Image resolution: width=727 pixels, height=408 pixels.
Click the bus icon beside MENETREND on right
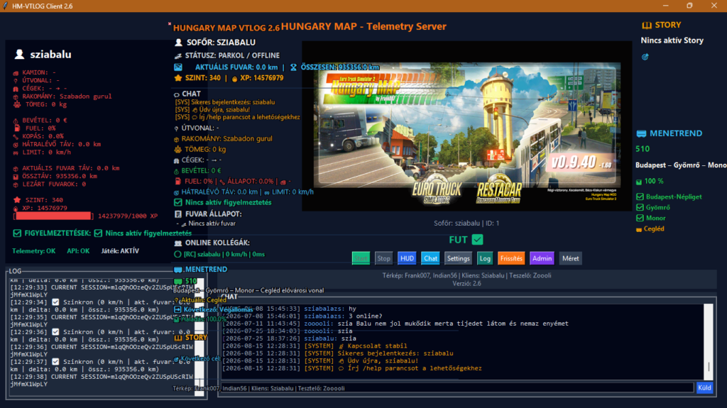coord(641,133)
